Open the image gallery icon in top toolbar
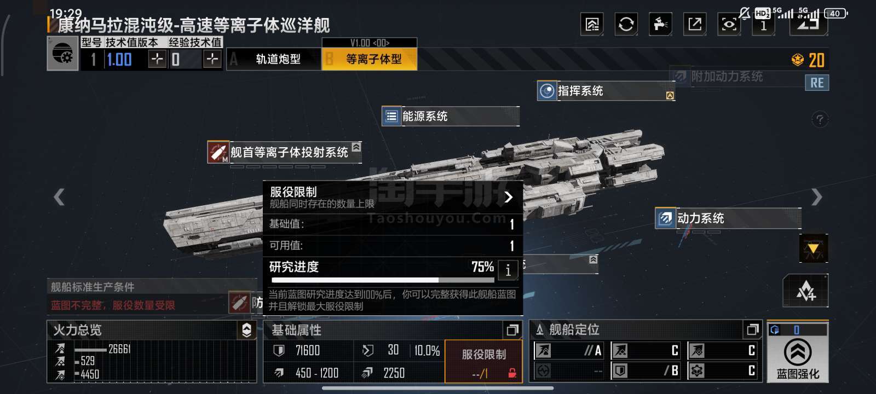This screenshot has height=394, width=876. point(592,24)
